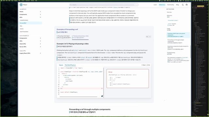209x117 pixels.
Task: Expand the Hooks section chevron
Action: click(40, 12)
